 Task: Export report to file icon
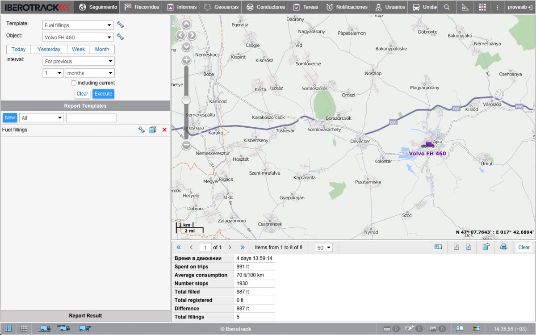click(486, 247)
